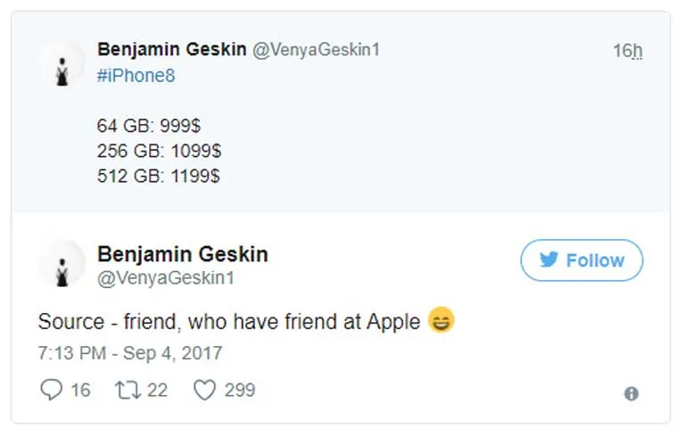The image size is (687, 436).
Task: Click the @VenyaGeskin1 handle beside the quoted name
Action: (x=316, y=50)
